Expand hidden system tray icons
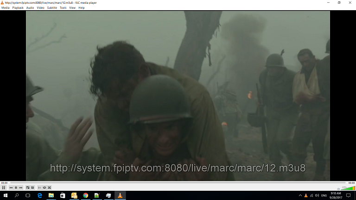 tap(300, 195)
